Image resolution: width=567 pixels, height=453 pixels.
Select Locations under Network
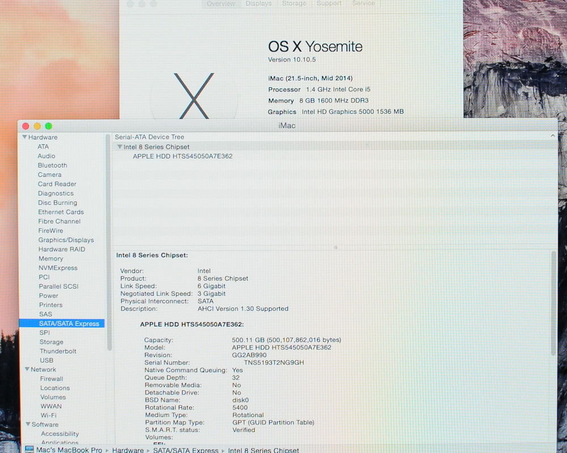55,388
